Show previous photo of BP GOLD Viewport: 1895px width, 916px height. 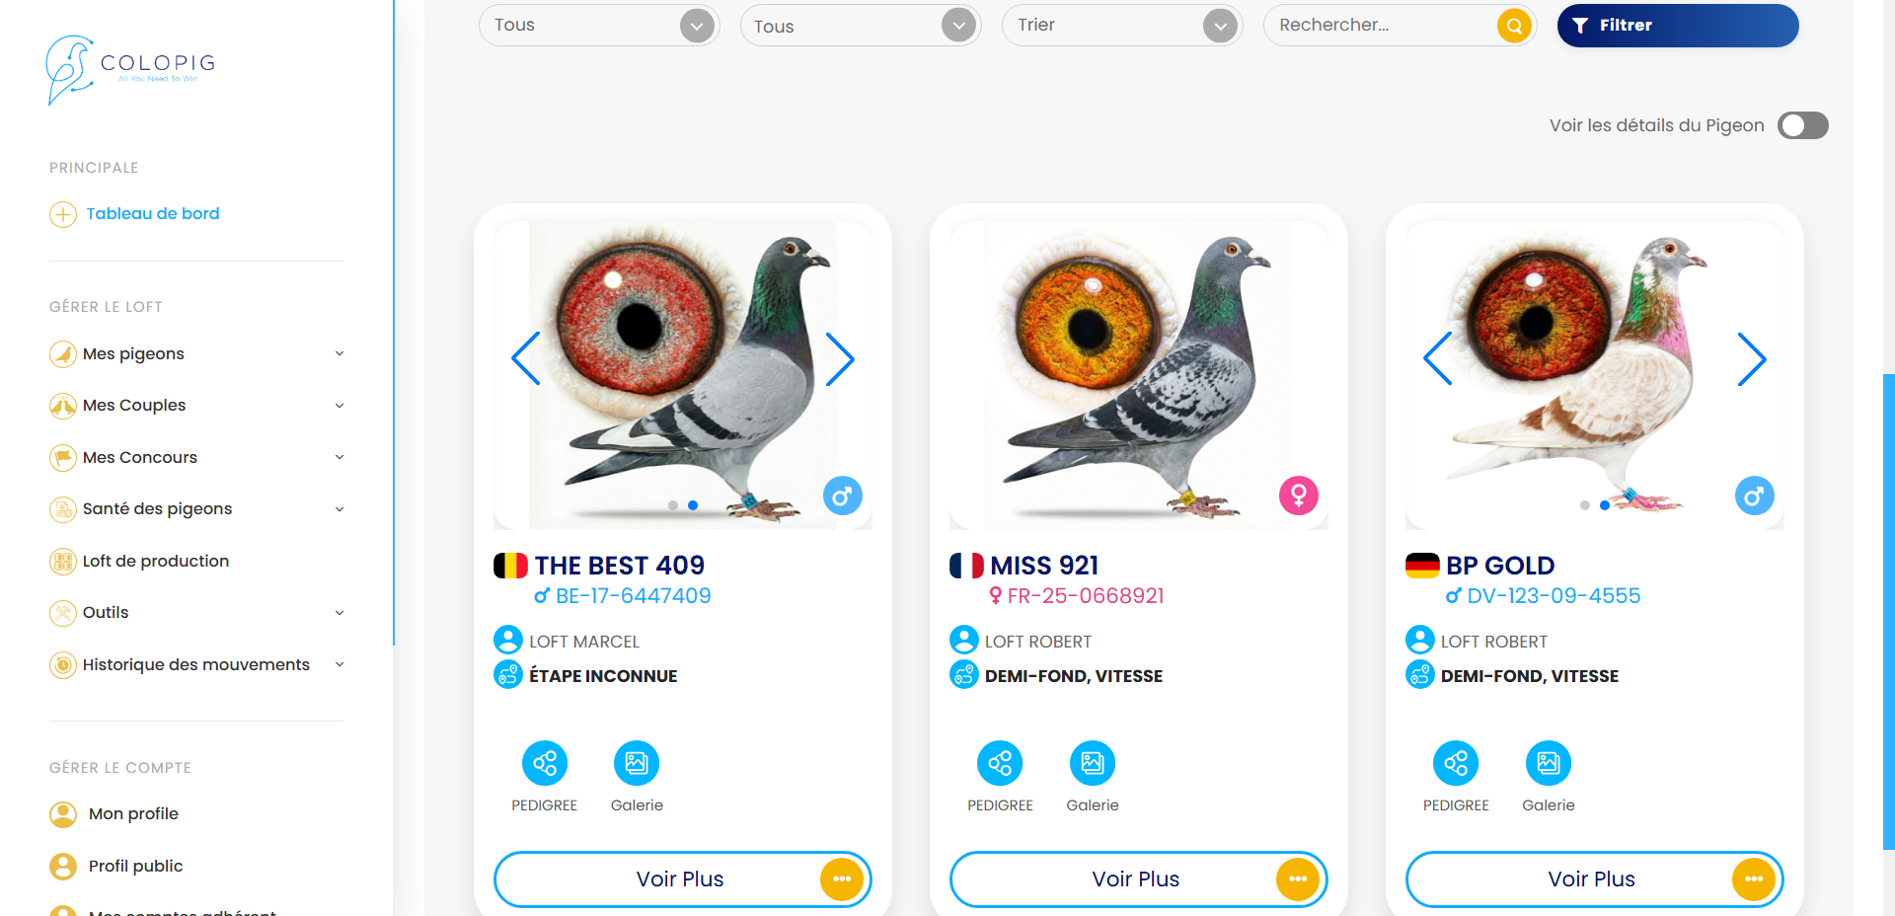pyautogui.click(x=1438, y=358)
